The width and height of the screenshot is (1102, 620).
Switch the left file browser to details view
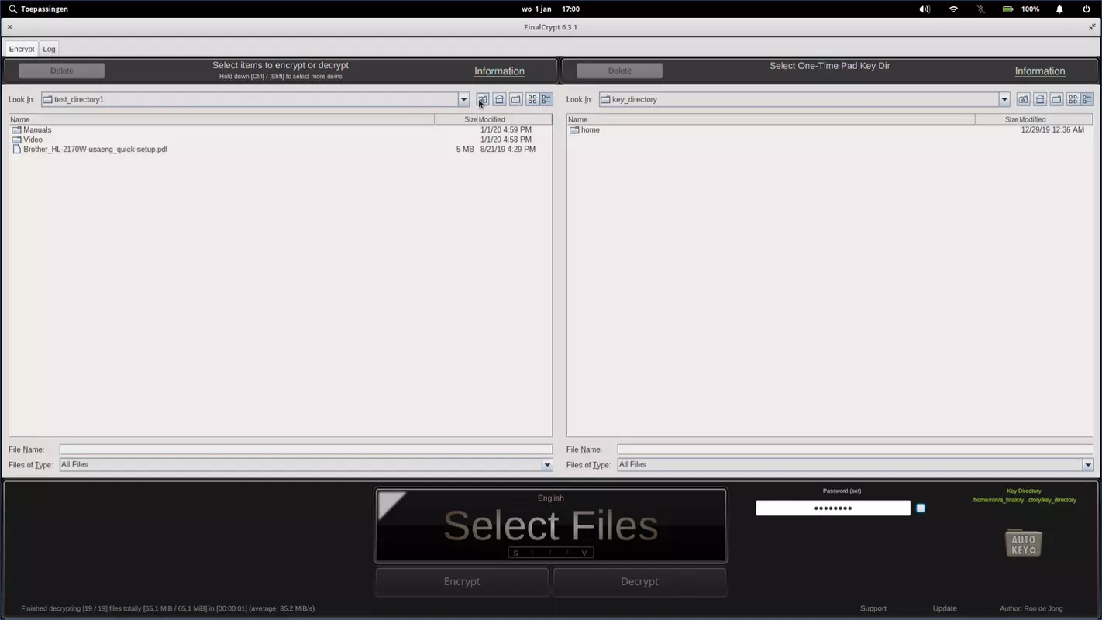[x=546, y=99]
